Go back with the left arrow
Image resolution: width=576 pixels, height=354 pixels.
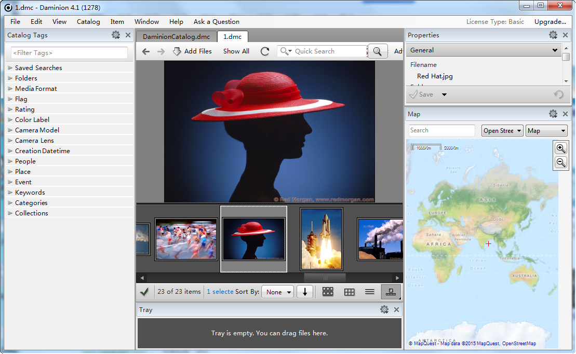coord(146,51)
